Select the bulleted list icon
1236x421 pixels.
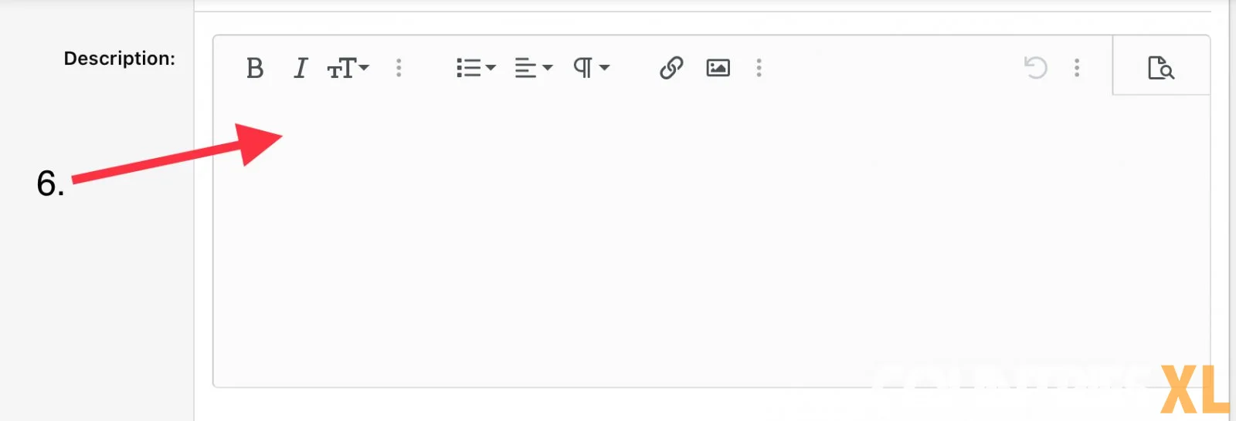pos(468,68)
